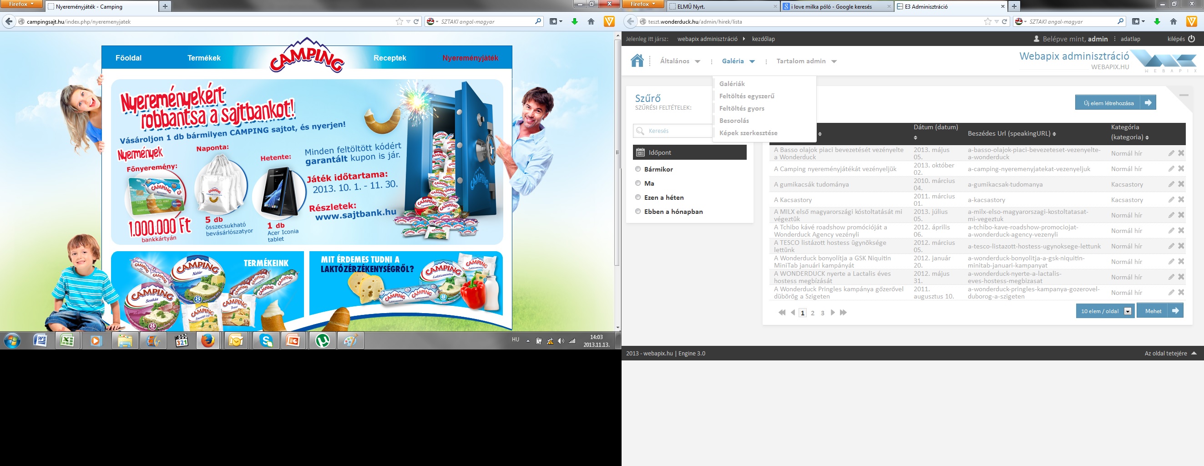Sort by the Dátum column

pyautogui.click(x=915, y=137)
